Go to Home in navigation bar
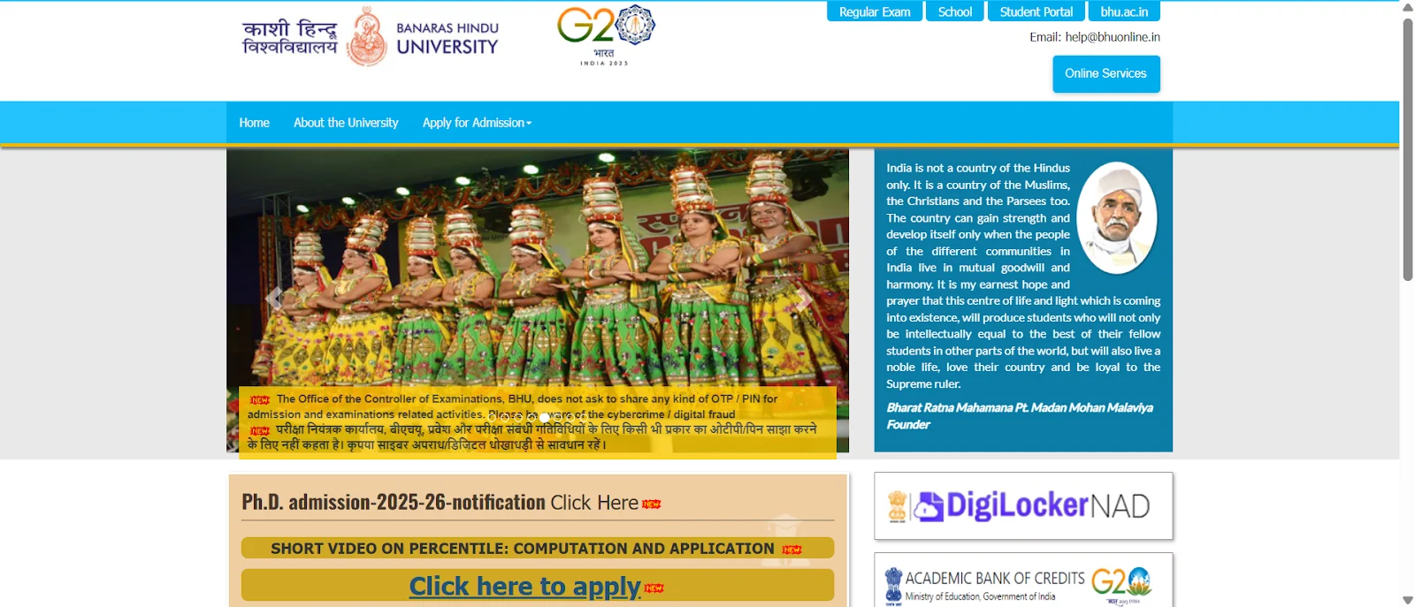 coord(254,123)
